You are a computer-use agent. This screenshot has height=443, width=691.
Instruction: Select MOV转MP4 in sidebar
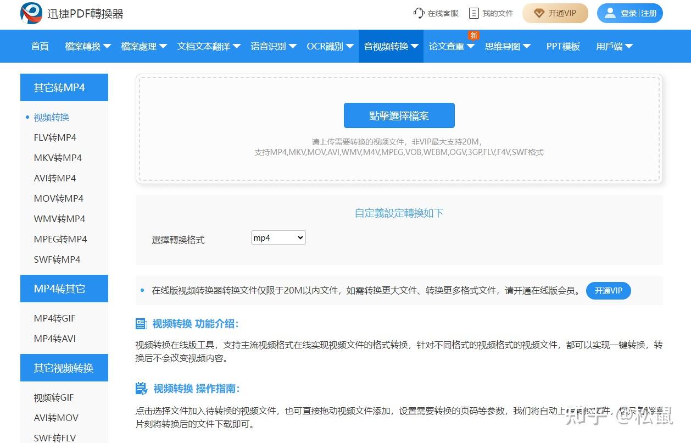(59, 198)
